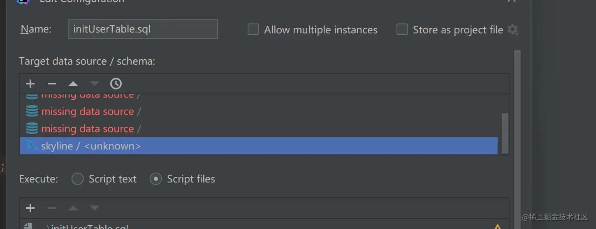Remove the selected target data source
The image size is (596, 229).
point(51,84)
